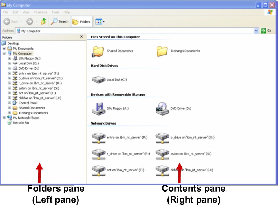Select o_drive (O:) network drive icon
278x208 pixels.
[162, 138]
